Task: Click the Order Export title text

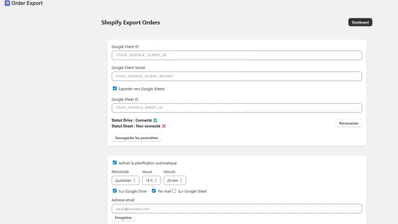Action: point(27,3)
